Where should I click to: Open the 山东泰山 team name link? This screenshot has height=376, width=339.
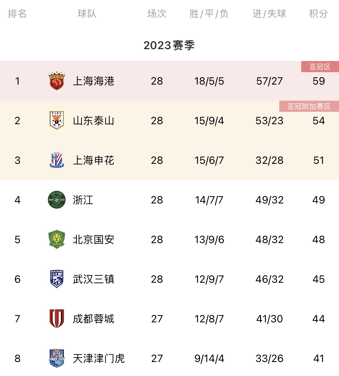tap(94, 121)
